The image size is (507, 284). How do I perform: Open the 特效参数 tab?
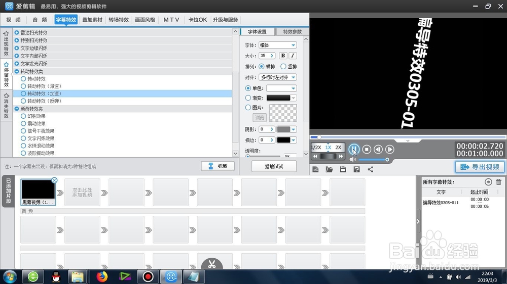tap(292, 32)
